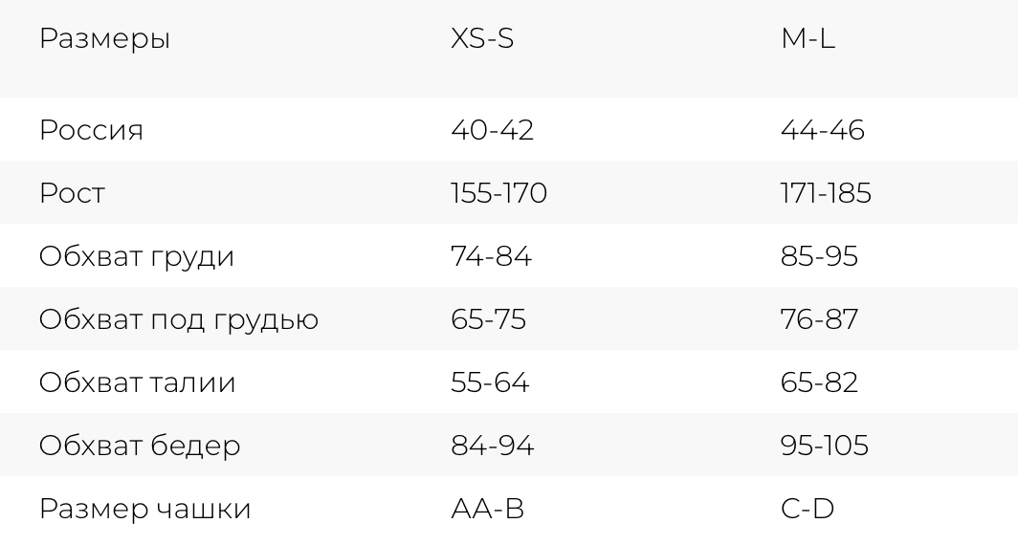Select the Обхват груди row label
Screen dimensions: 1018x545
pyautogui.click(x=136, y=256)
